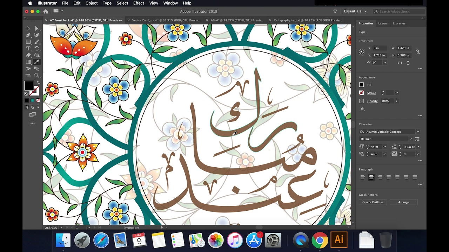Select the Eyedropper tool
This screenshot has height=252, width=449.
coord(37,62)
